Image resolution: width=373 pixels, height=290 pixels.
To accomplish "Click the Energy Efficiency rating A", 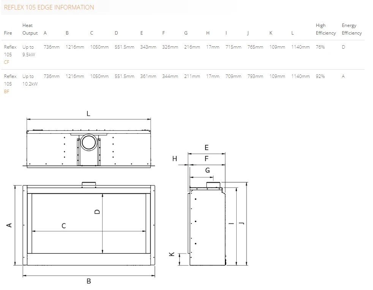I will (x=343, y=76).
